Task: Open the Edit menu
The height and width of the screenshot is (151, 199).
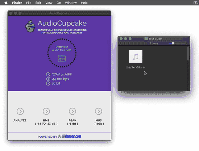Action: pyautogui.click(x=38, y=3)
